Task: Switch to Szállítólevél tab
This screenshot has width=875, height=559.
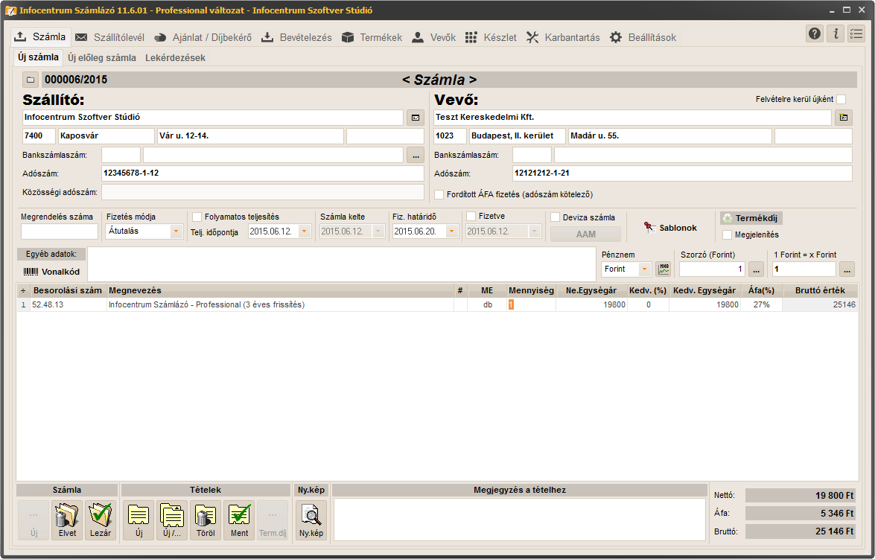Action: pyautogui.click(x=110, y=37)
